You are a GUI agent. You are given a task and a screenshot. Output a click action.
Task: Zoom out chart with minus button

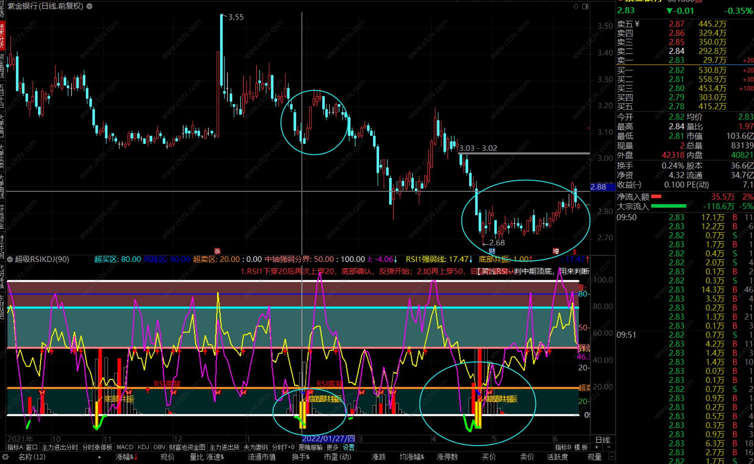[609, 447]
